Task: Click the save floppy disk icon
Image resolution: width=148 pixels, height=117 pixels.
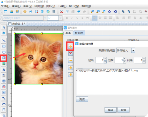Action: pos(17,11)
